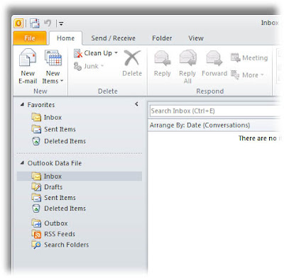The height and width of the screenshot is (278, 284).
Task: Click the Drafts folder pencil icon
Action: (x=36, y=187)
